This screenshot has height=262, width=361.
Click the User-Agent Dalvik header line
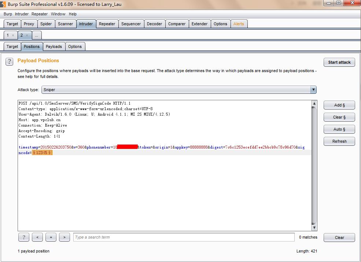tap(94, 114)
